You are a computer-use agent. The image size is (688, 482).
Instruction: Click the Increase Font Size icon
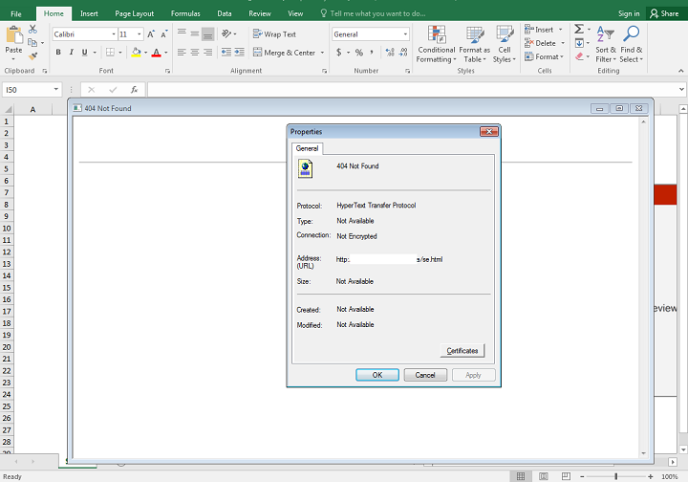coord(151,34)
